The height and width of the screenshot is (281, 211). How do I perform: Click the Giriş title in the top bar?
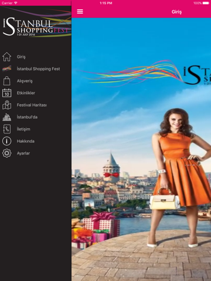click(x=176, y=12)
